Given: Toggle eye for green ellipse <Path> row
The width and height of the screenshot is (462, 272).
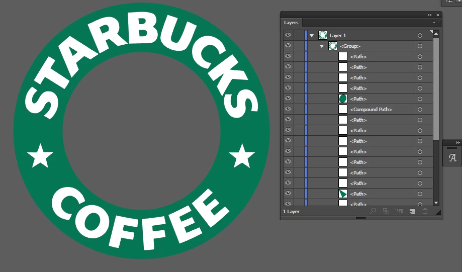Looking at the screenshot, I should pyautogui.click(x=288, y=99).
